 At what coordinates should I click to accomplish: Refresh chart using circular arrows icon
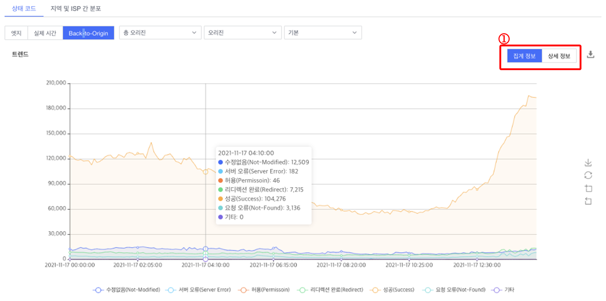click(x=588, y=175)
